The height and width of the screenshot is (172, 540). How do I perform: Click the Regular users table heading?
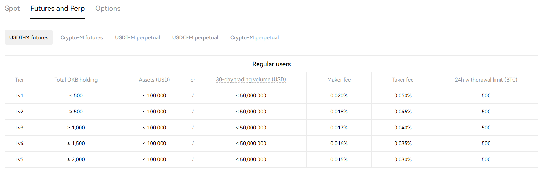[x=271, y=64]
